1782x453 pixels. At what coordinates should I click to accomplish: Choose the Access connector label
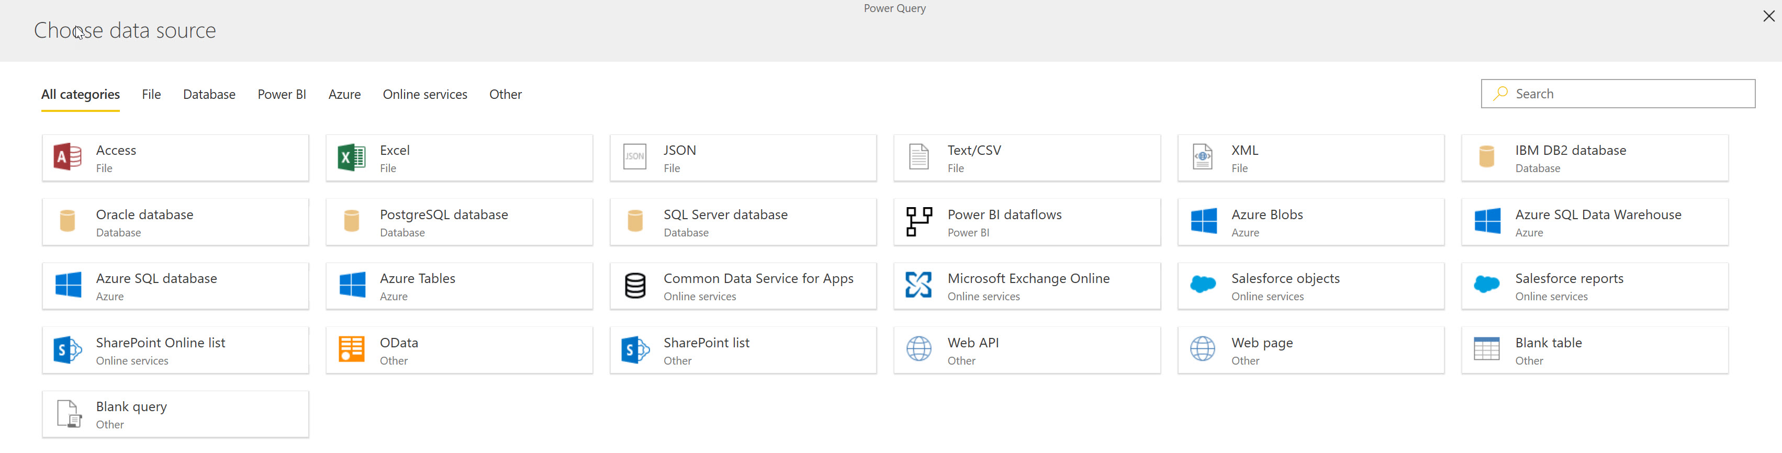pyautogui.click(x=116, y=150)
